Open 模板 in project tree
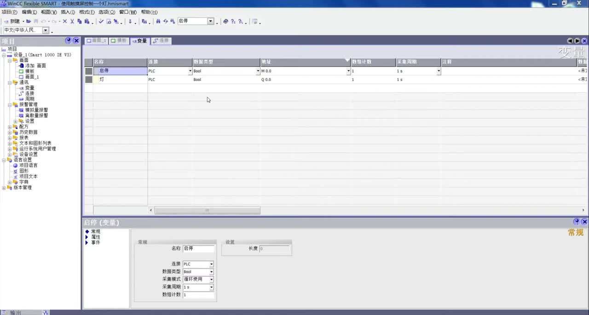This screenshot has width=589, height=315. pos(29,71)
